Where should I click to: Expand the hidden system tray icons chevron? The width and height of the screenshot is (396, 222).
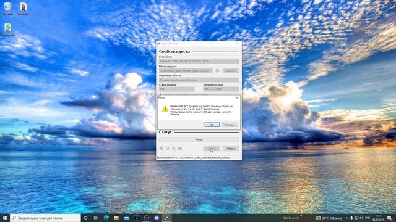(x=346, y=218)
